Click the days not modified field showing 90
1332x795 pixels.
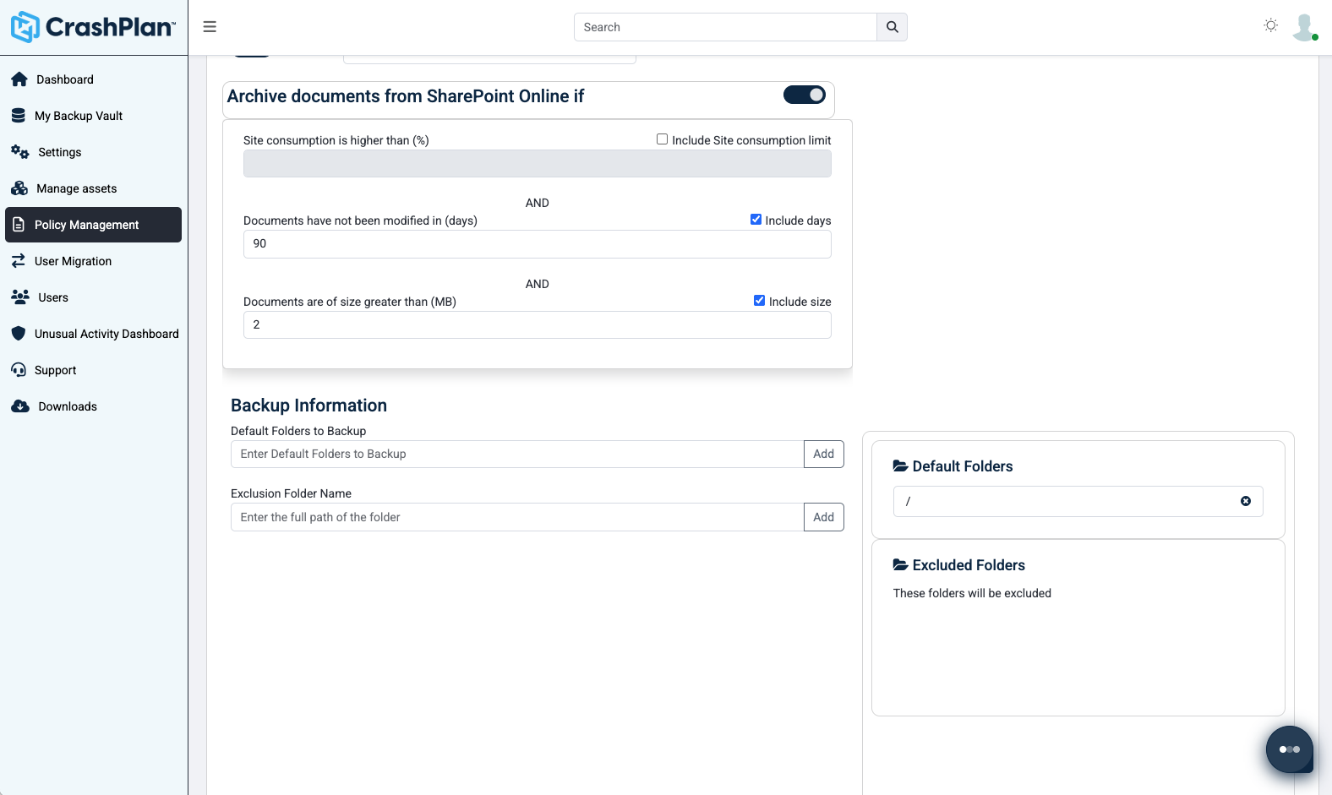pyautogui.click(x=538, y=243)
